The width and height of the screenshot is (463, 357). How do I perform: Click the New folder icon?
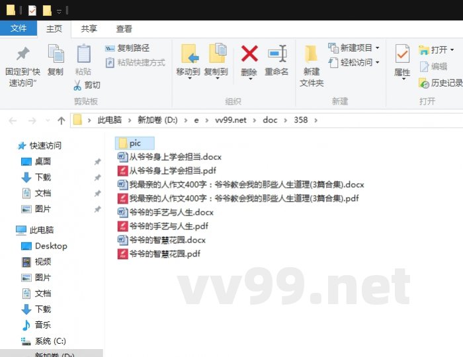[311, 54]
